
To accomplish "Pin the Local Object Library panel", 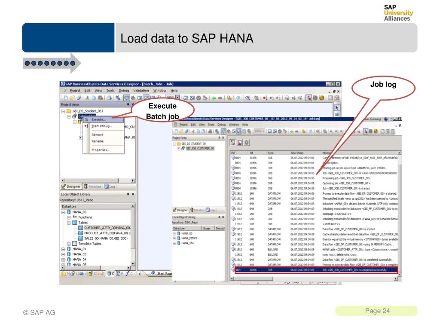I will tap(128, 194).
